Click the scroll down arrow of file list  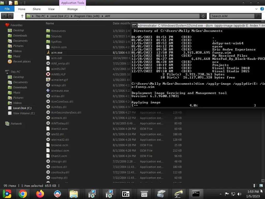(x=263, y=181)
